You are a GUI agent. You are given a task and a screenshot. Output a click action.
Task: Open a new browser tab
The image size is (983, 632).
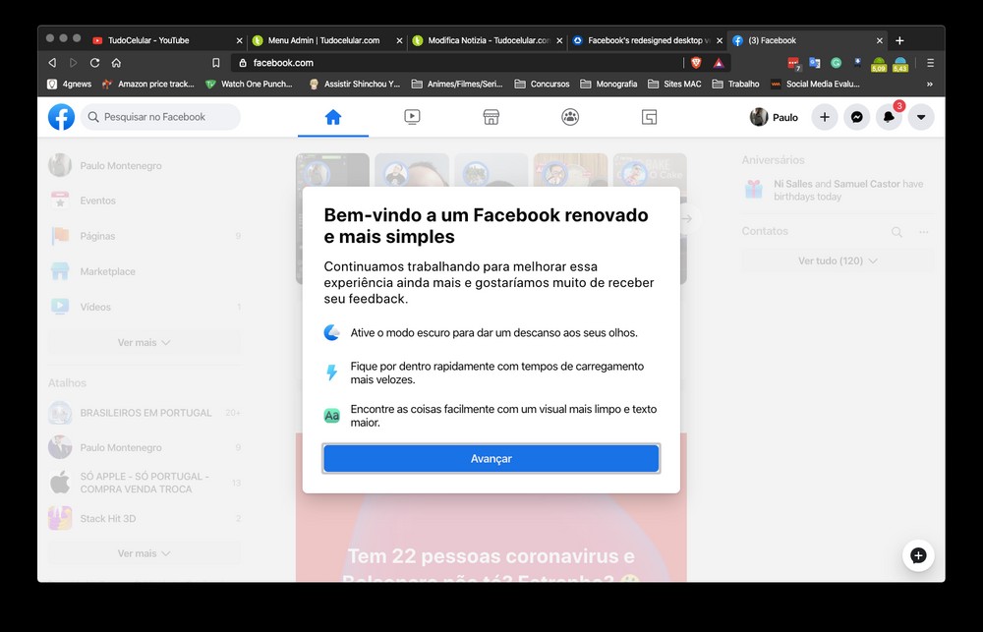(x=899, y=40)
